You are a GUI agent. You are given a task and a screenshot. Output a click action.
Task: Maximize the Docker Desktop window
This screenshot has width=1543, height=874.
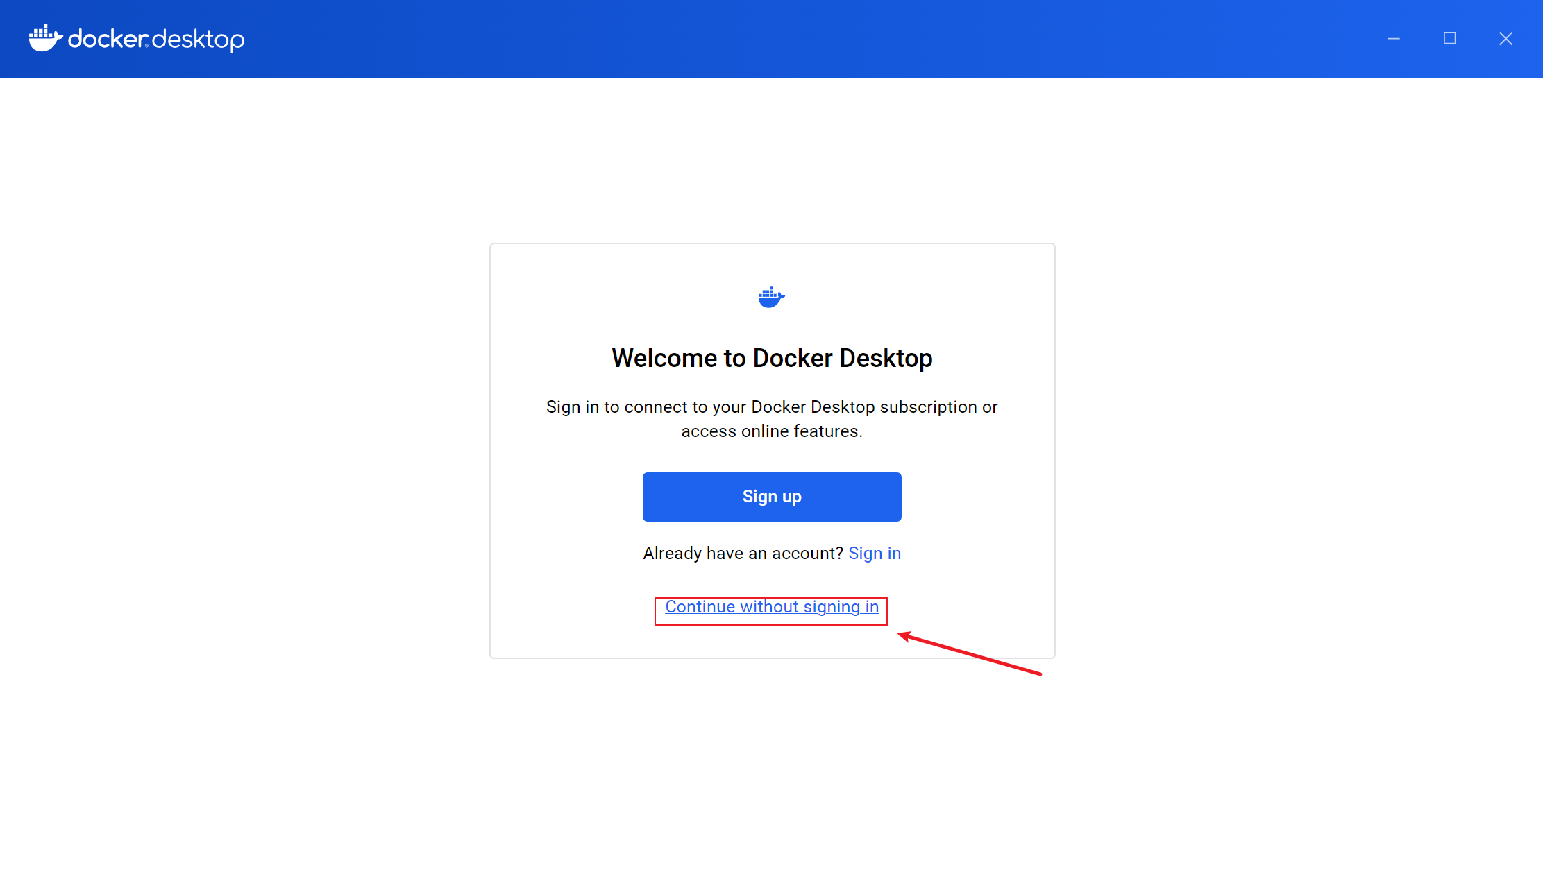[x=1449, y=39]
